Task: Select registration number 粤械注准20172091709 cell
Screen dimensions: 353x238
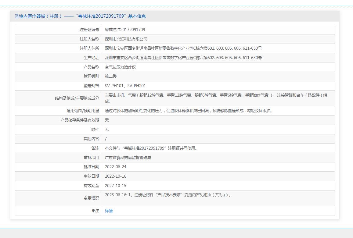Action: pyautogui.click(x=125, y=30)
